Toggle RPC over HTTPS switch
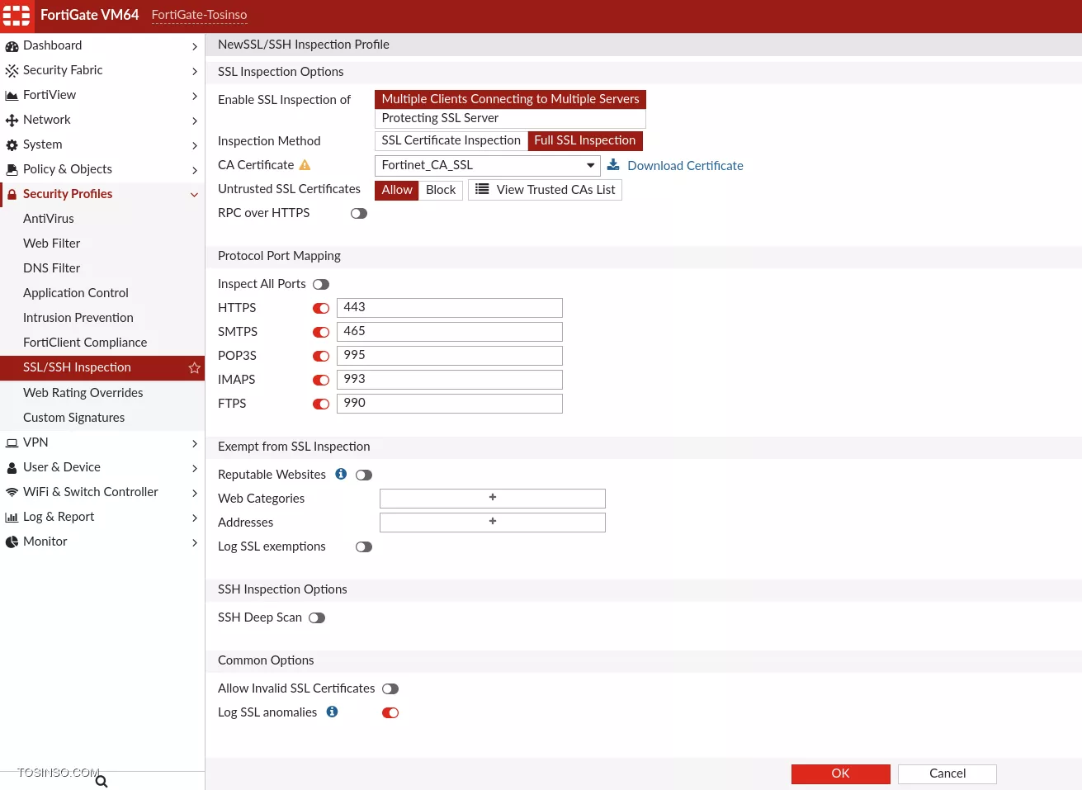The image size is (1082, 790). (359, 213)
